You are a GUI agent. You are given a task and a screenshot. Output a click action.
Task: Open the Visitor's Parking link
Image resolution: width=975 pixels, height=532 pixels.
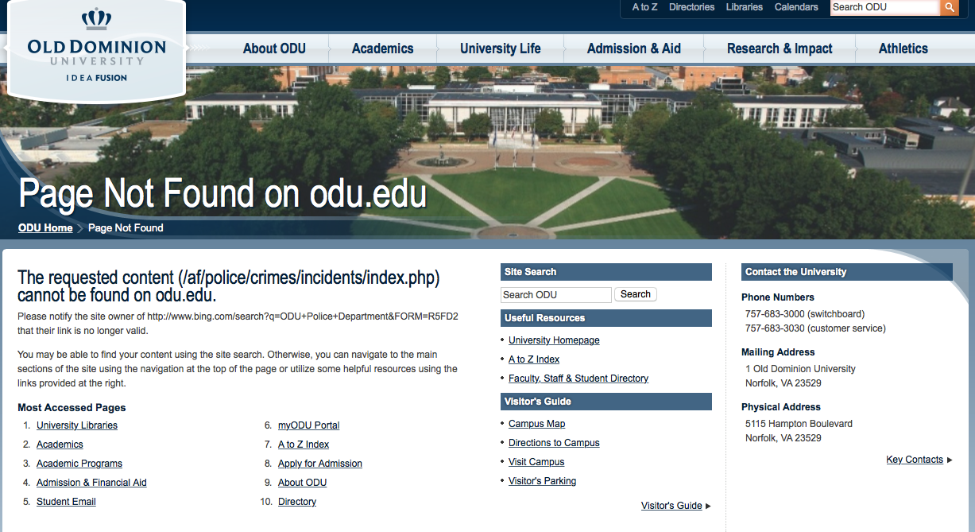pos(542,481)
